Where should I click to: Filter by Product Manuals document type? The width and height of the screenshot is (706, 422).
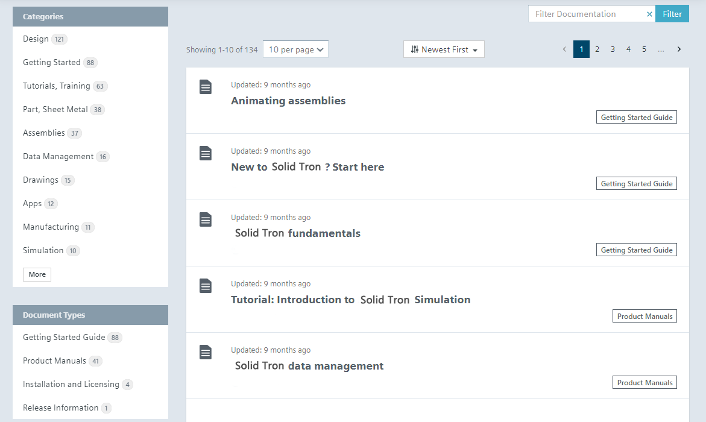tap(54, 361)
